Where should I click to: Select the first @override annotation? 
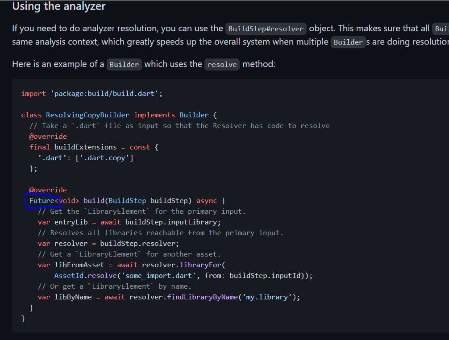click(x=48, y=136)
